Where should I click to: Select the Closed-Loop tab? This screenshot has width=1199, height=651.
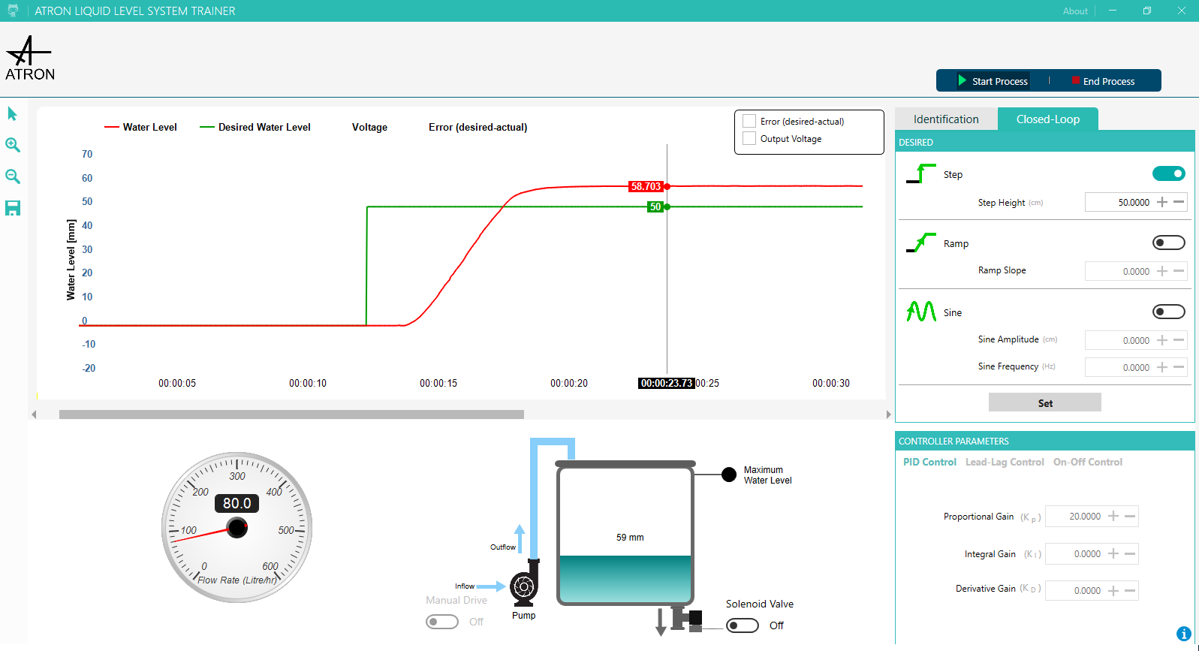coord(1048,119)
